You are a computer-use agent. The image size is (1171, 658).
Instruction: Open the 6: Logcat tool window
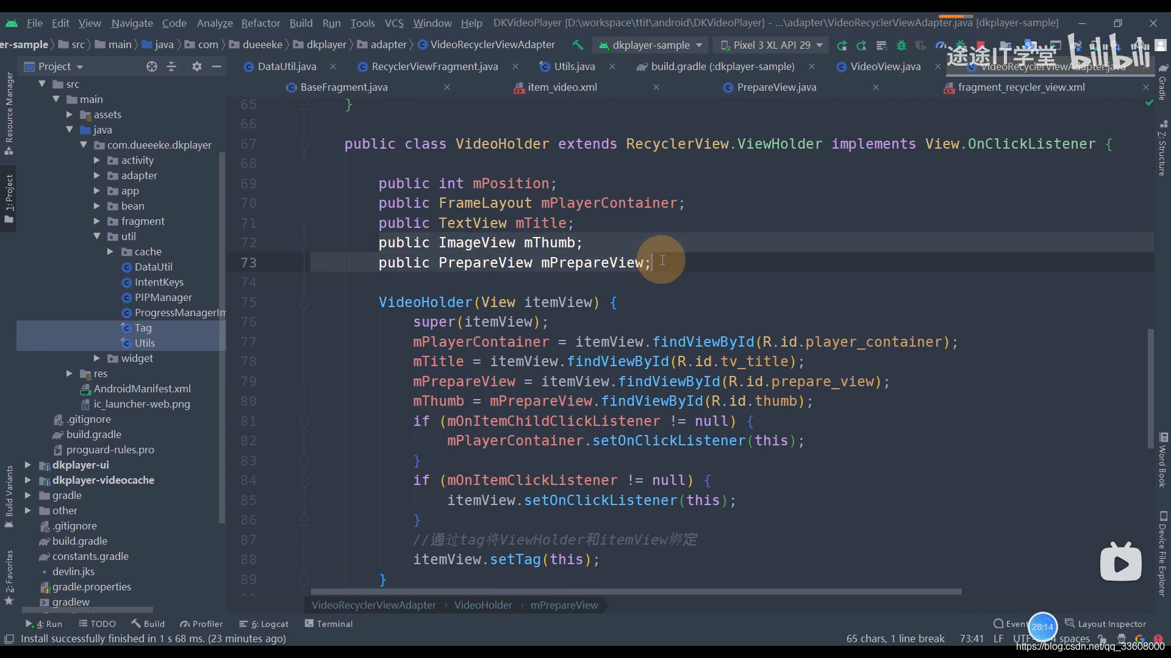click(264, 624)
